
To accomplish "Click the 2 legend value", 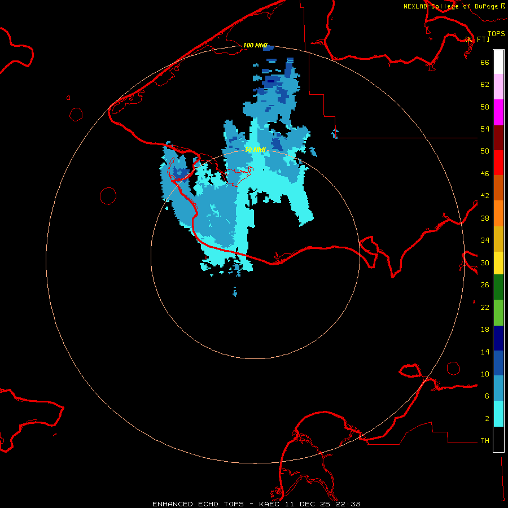I will (487, 419).
